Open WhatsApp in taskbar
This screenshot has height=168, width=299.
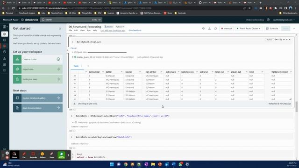(x=180, y=164)
